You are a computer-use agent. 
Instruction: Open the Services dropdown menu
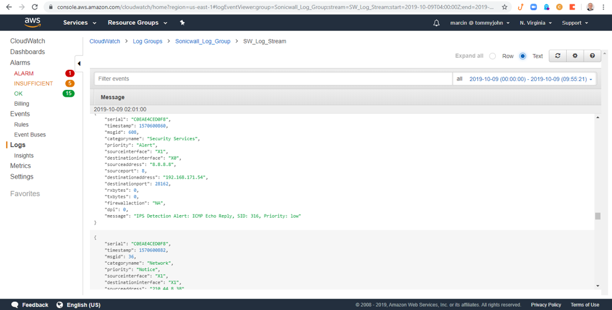click(x=79, y=23)
